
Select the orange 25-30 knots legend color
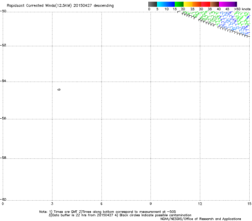pyautogui.click(x=197, y=4)
